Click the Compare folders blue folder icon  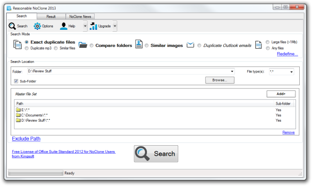(x=83, y=45)
